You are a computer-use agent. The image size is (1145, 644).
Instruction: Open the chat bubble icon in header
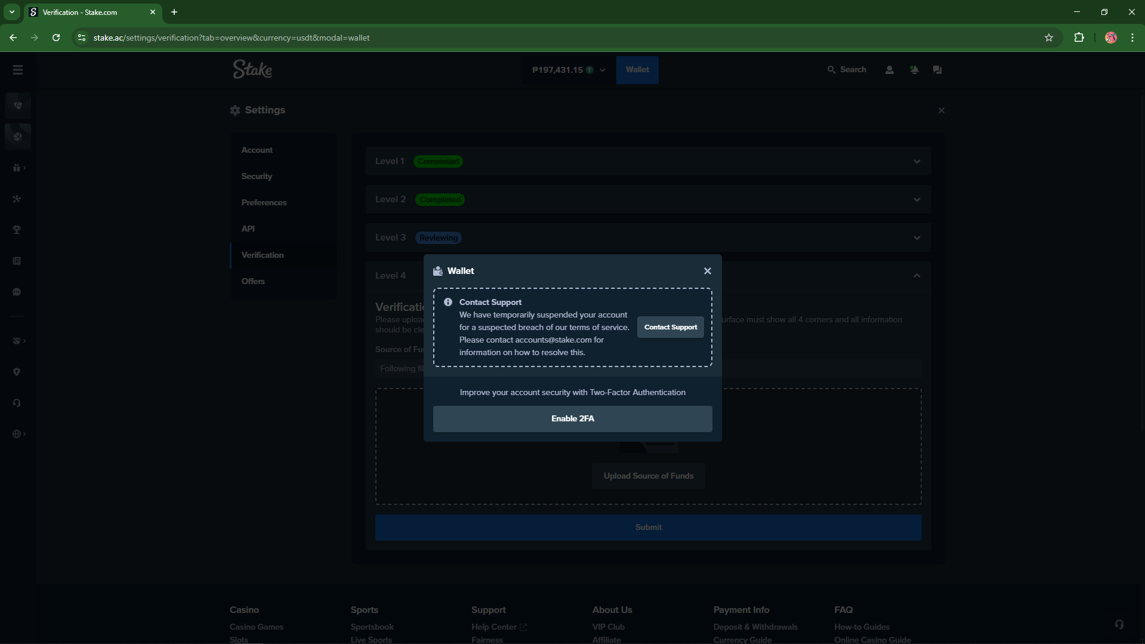pos(937,70)
